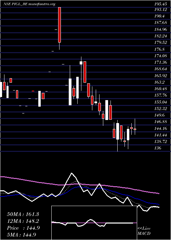This screenshot has height=240, width=171.
Task: Click the tall red candle near 193
Action: (x=60, y=25)
